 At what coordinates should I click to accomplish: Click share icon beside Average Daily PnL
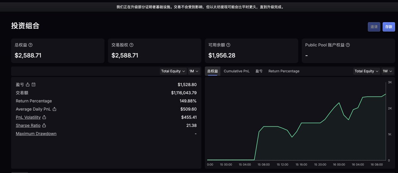(54, 109)
